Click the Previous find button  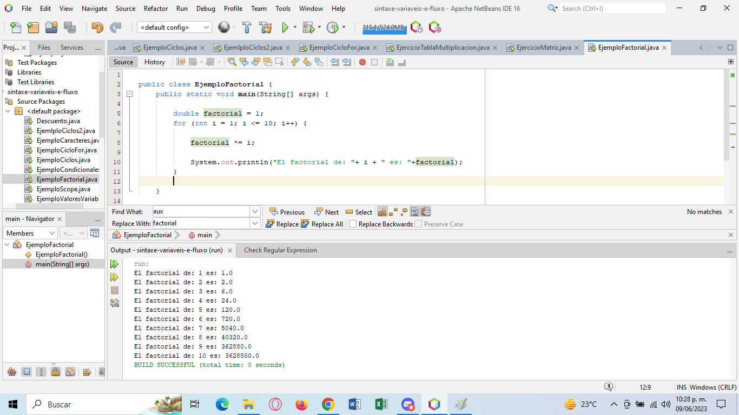[x=287, y=212]
